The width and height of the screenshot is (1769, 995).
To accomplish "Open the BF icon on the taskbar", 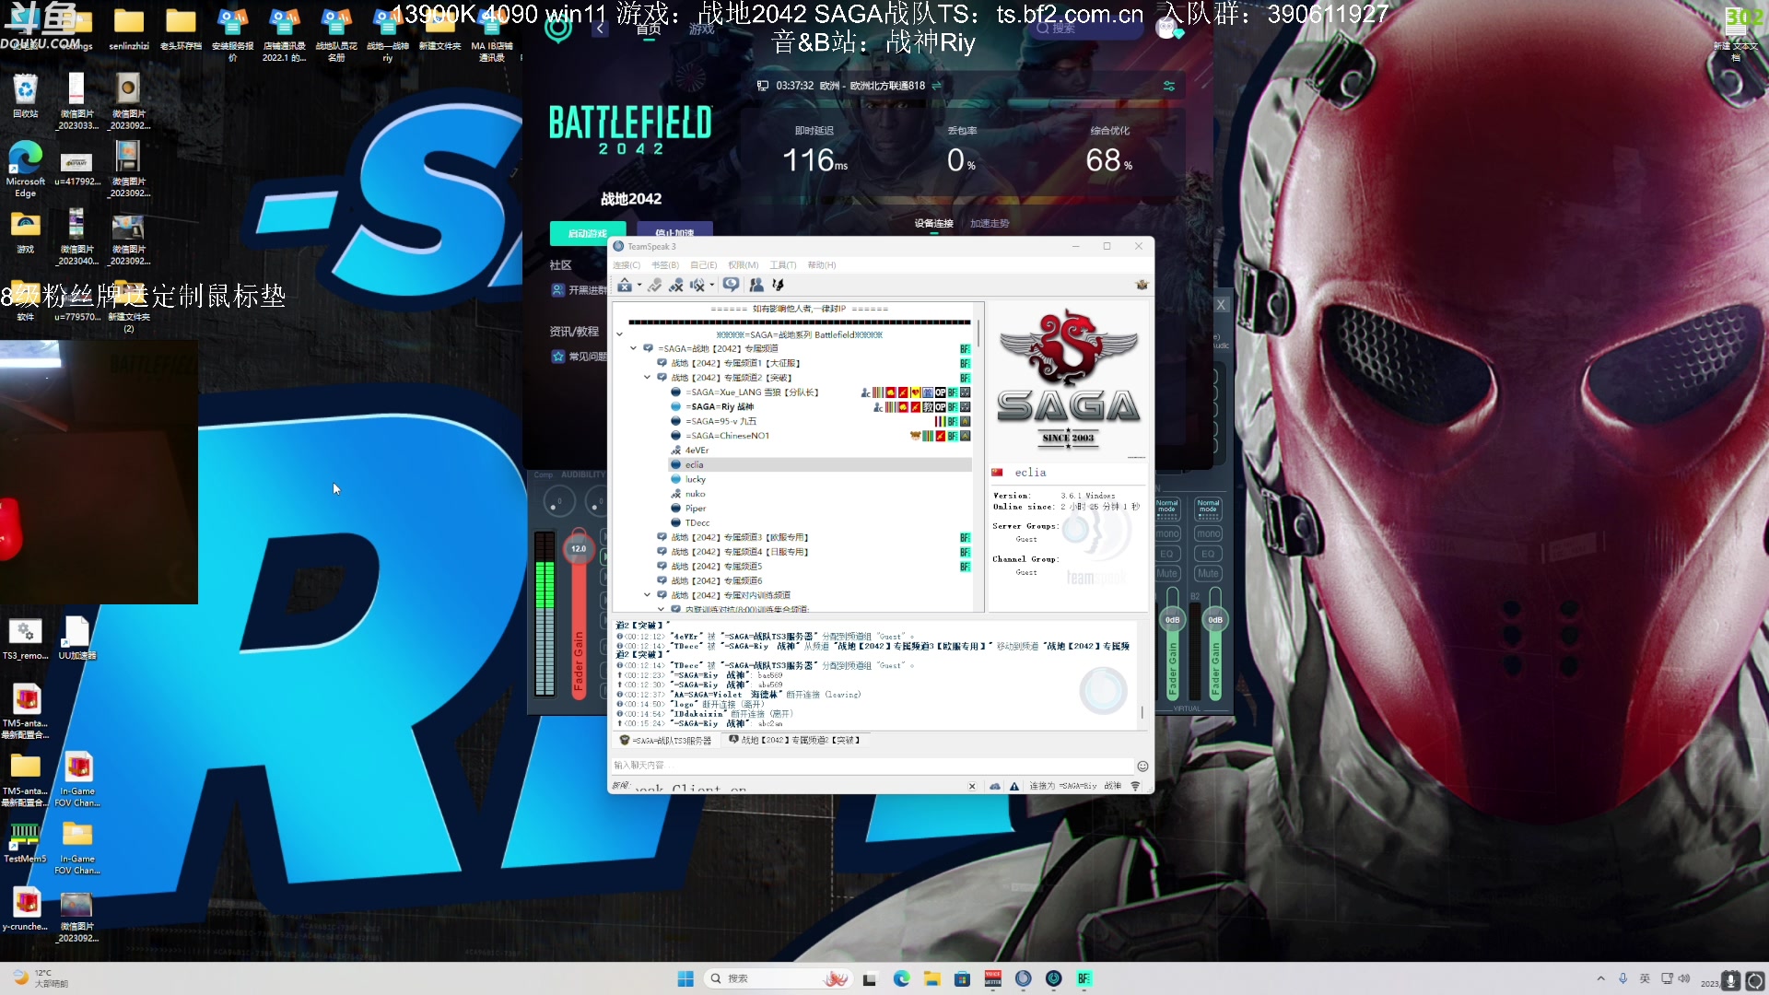I will click(1084, 978).
